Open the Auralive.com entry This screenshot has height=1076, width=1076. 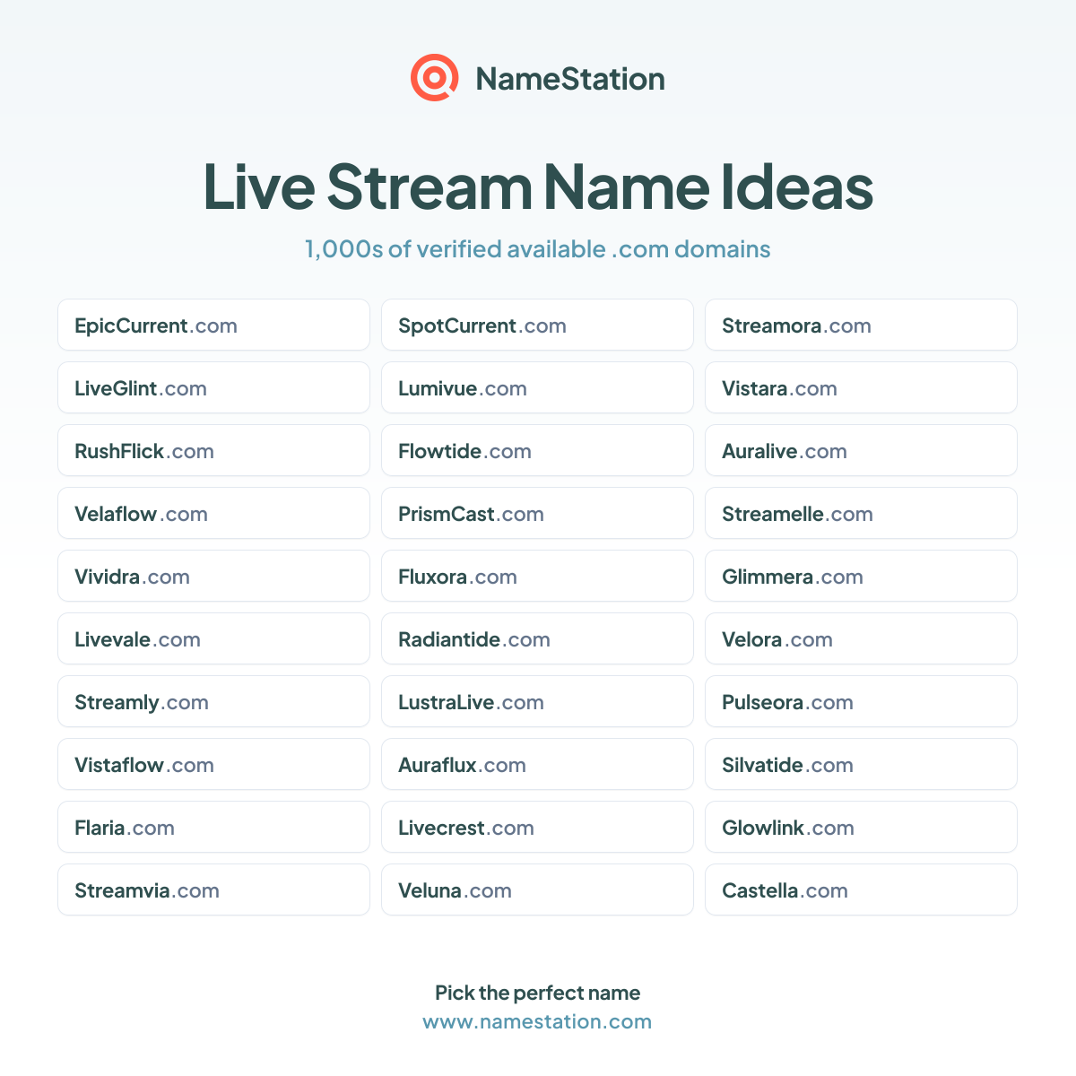[861, 450]
